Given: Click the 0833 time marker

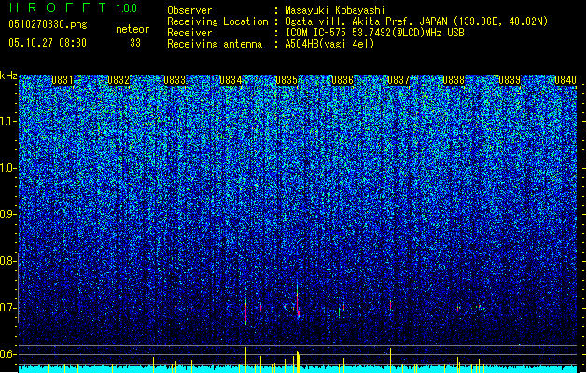Looking at the screenshot, I should [x=175, y=80].
